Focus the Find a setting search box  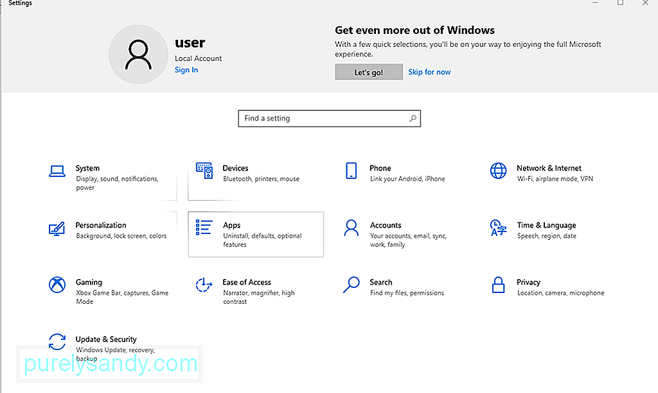(330, 119)
